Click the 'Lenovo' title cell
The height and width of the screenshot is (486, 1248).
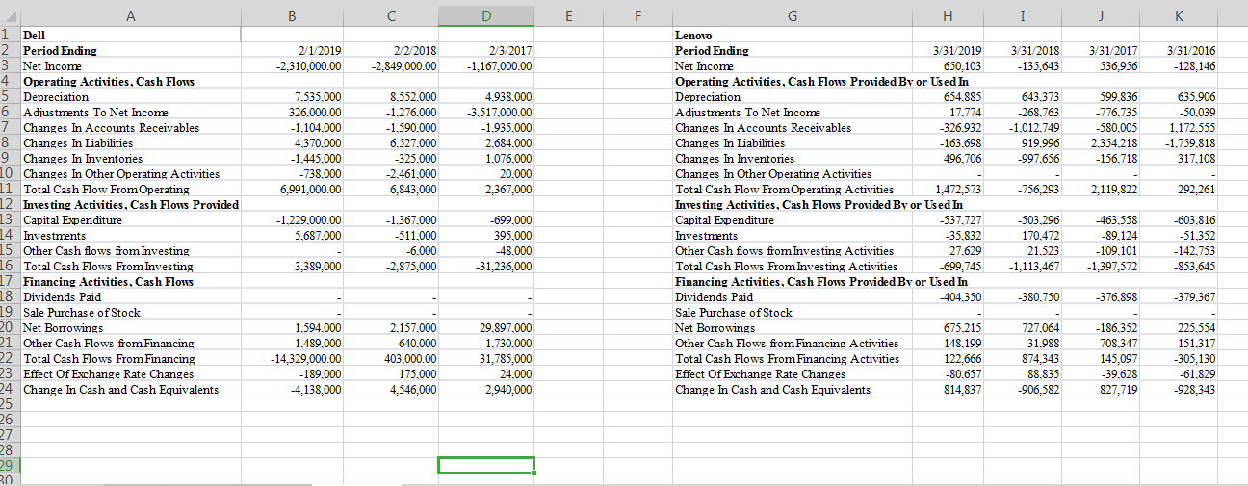point(793,35)
